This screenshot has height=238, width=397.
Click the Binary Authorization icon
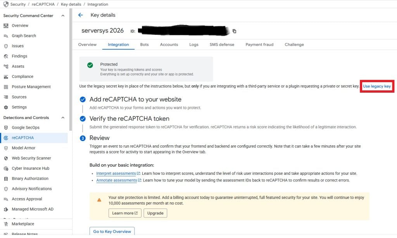6,179
